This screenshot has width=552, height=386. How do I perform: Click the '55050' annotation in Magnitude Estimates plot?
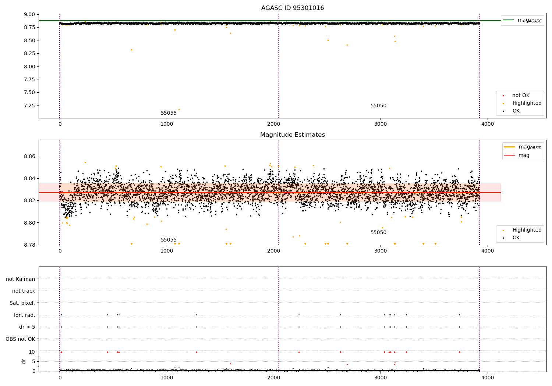378,233
